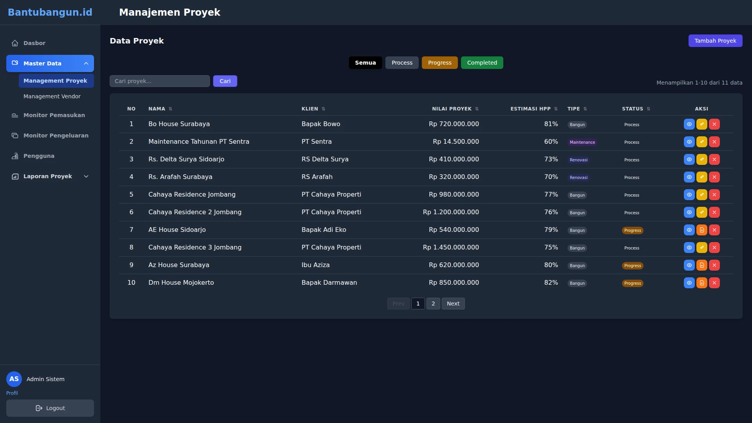Log out with the Logout button
Viewport: 752px width, 423px height.
coord(50,408)
